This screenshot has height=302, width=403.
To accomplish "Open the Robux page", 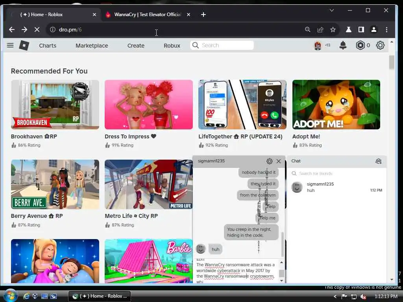I will pos(172,46).
